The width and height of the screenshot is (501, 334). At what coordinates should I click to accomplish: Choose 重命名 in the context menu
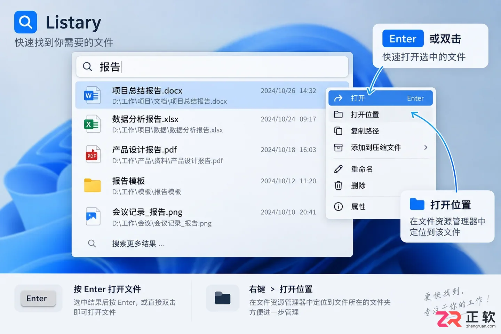click(381, 169)
